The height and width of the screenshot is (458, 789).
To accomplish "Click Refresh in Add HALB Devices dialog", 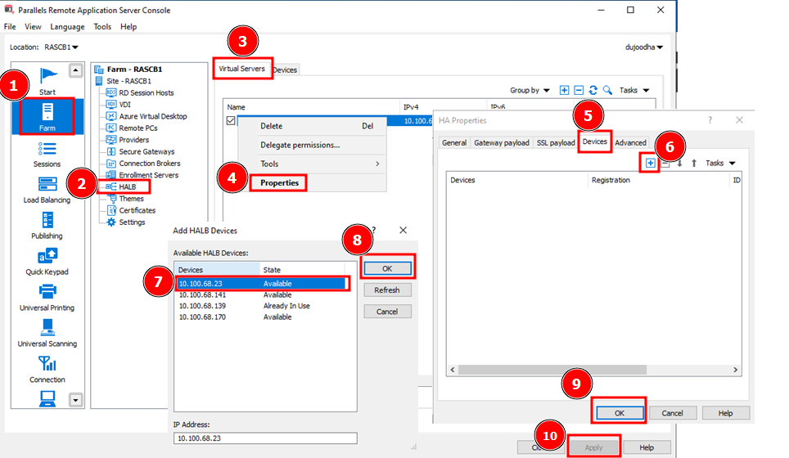I will 387,290.
